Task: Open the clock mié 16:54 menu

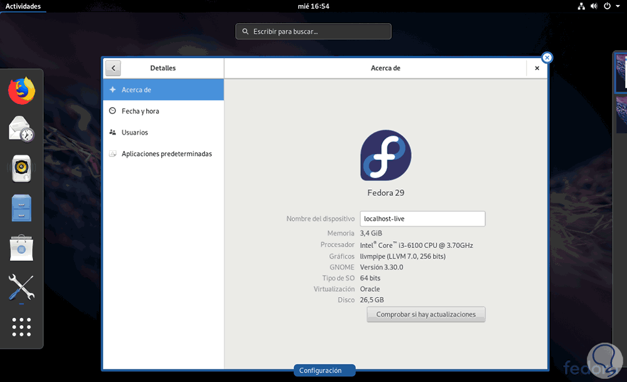Action: 313,6
